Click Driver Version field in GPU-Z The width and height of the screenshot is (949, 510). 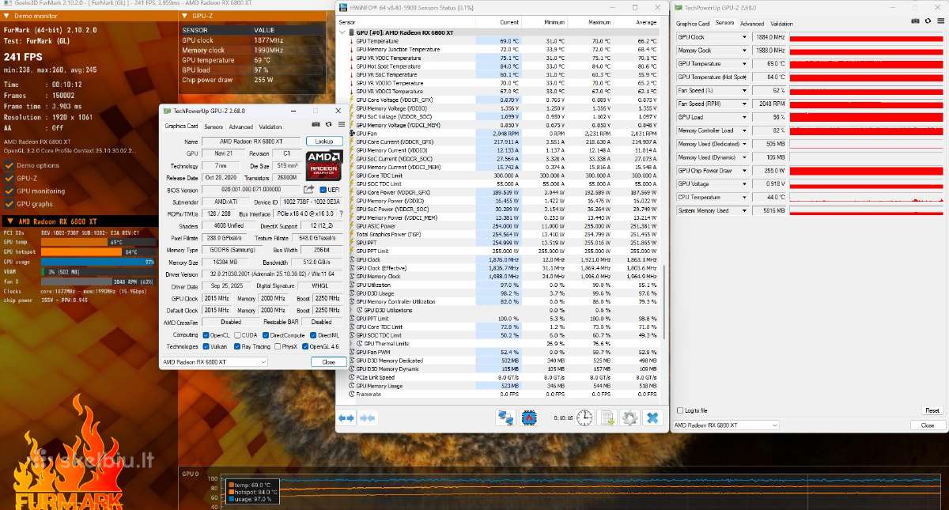270,274
